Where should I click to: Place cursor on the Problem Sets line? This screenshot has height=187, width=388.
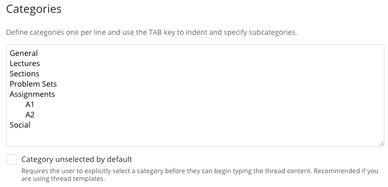pos(33,84)
